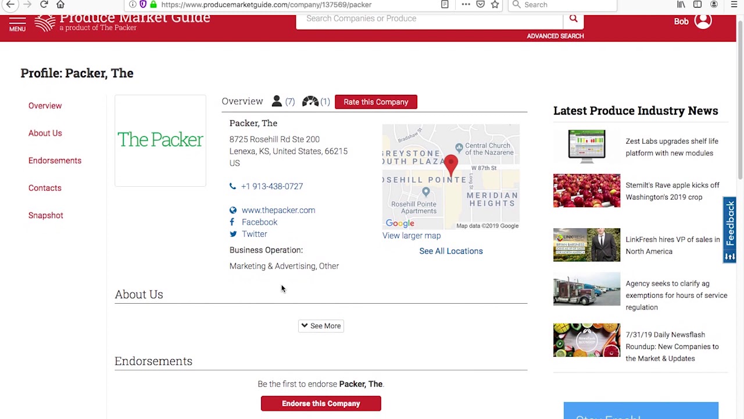Go back with browser back arrow

[10, 5]
